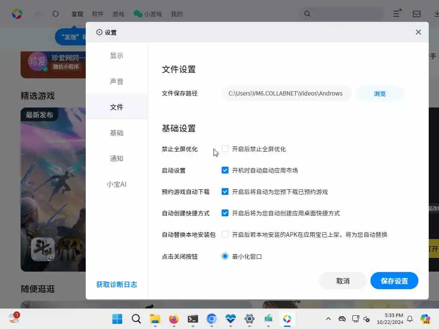Viewport: 439px width, 329px height.
Task: Expand the hidden system tray icons
Action: [328, 319]
